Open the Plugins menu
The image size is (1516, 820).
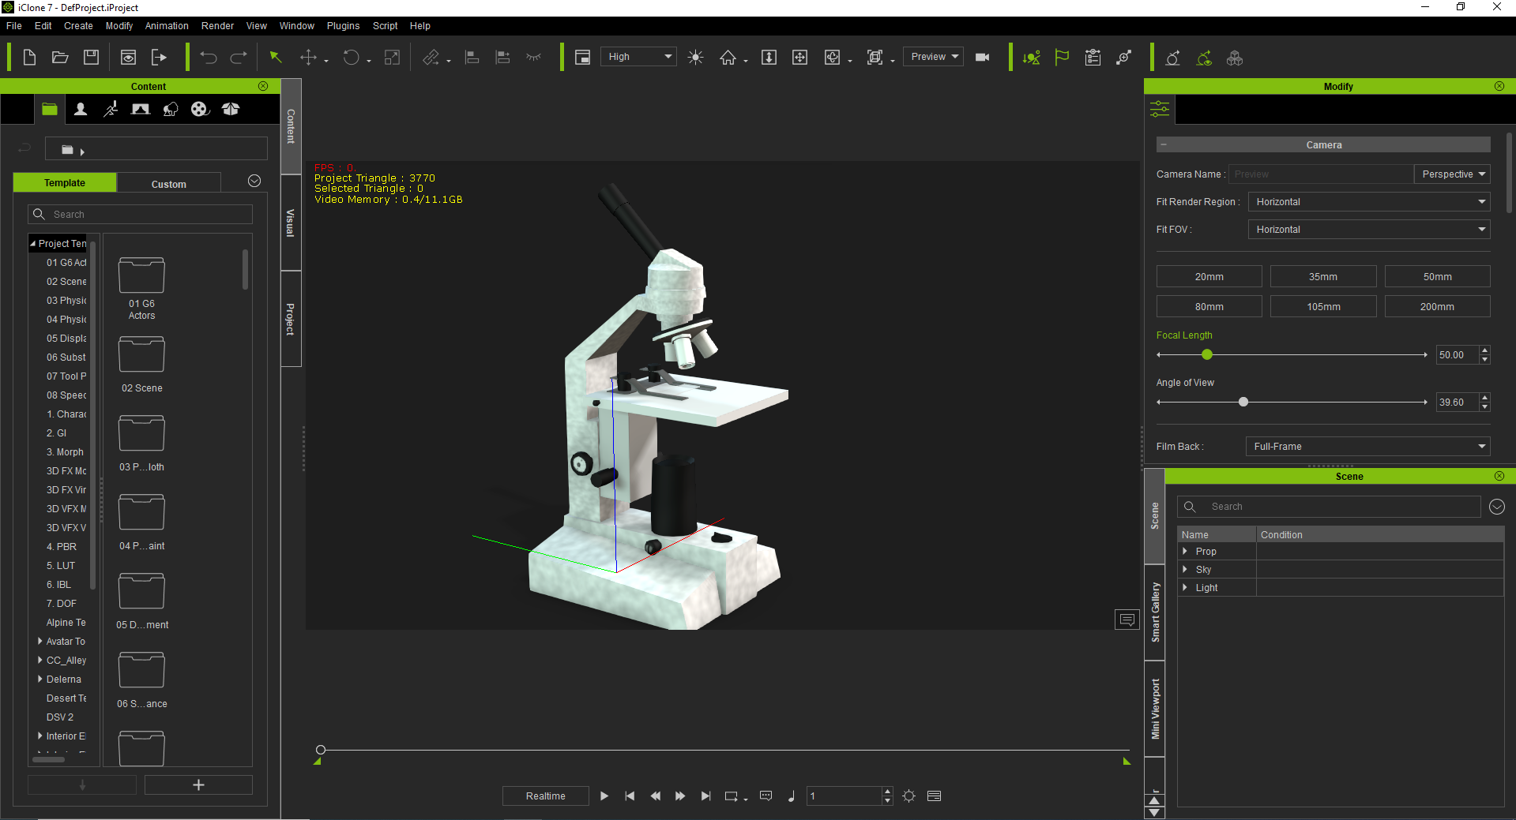343,26
